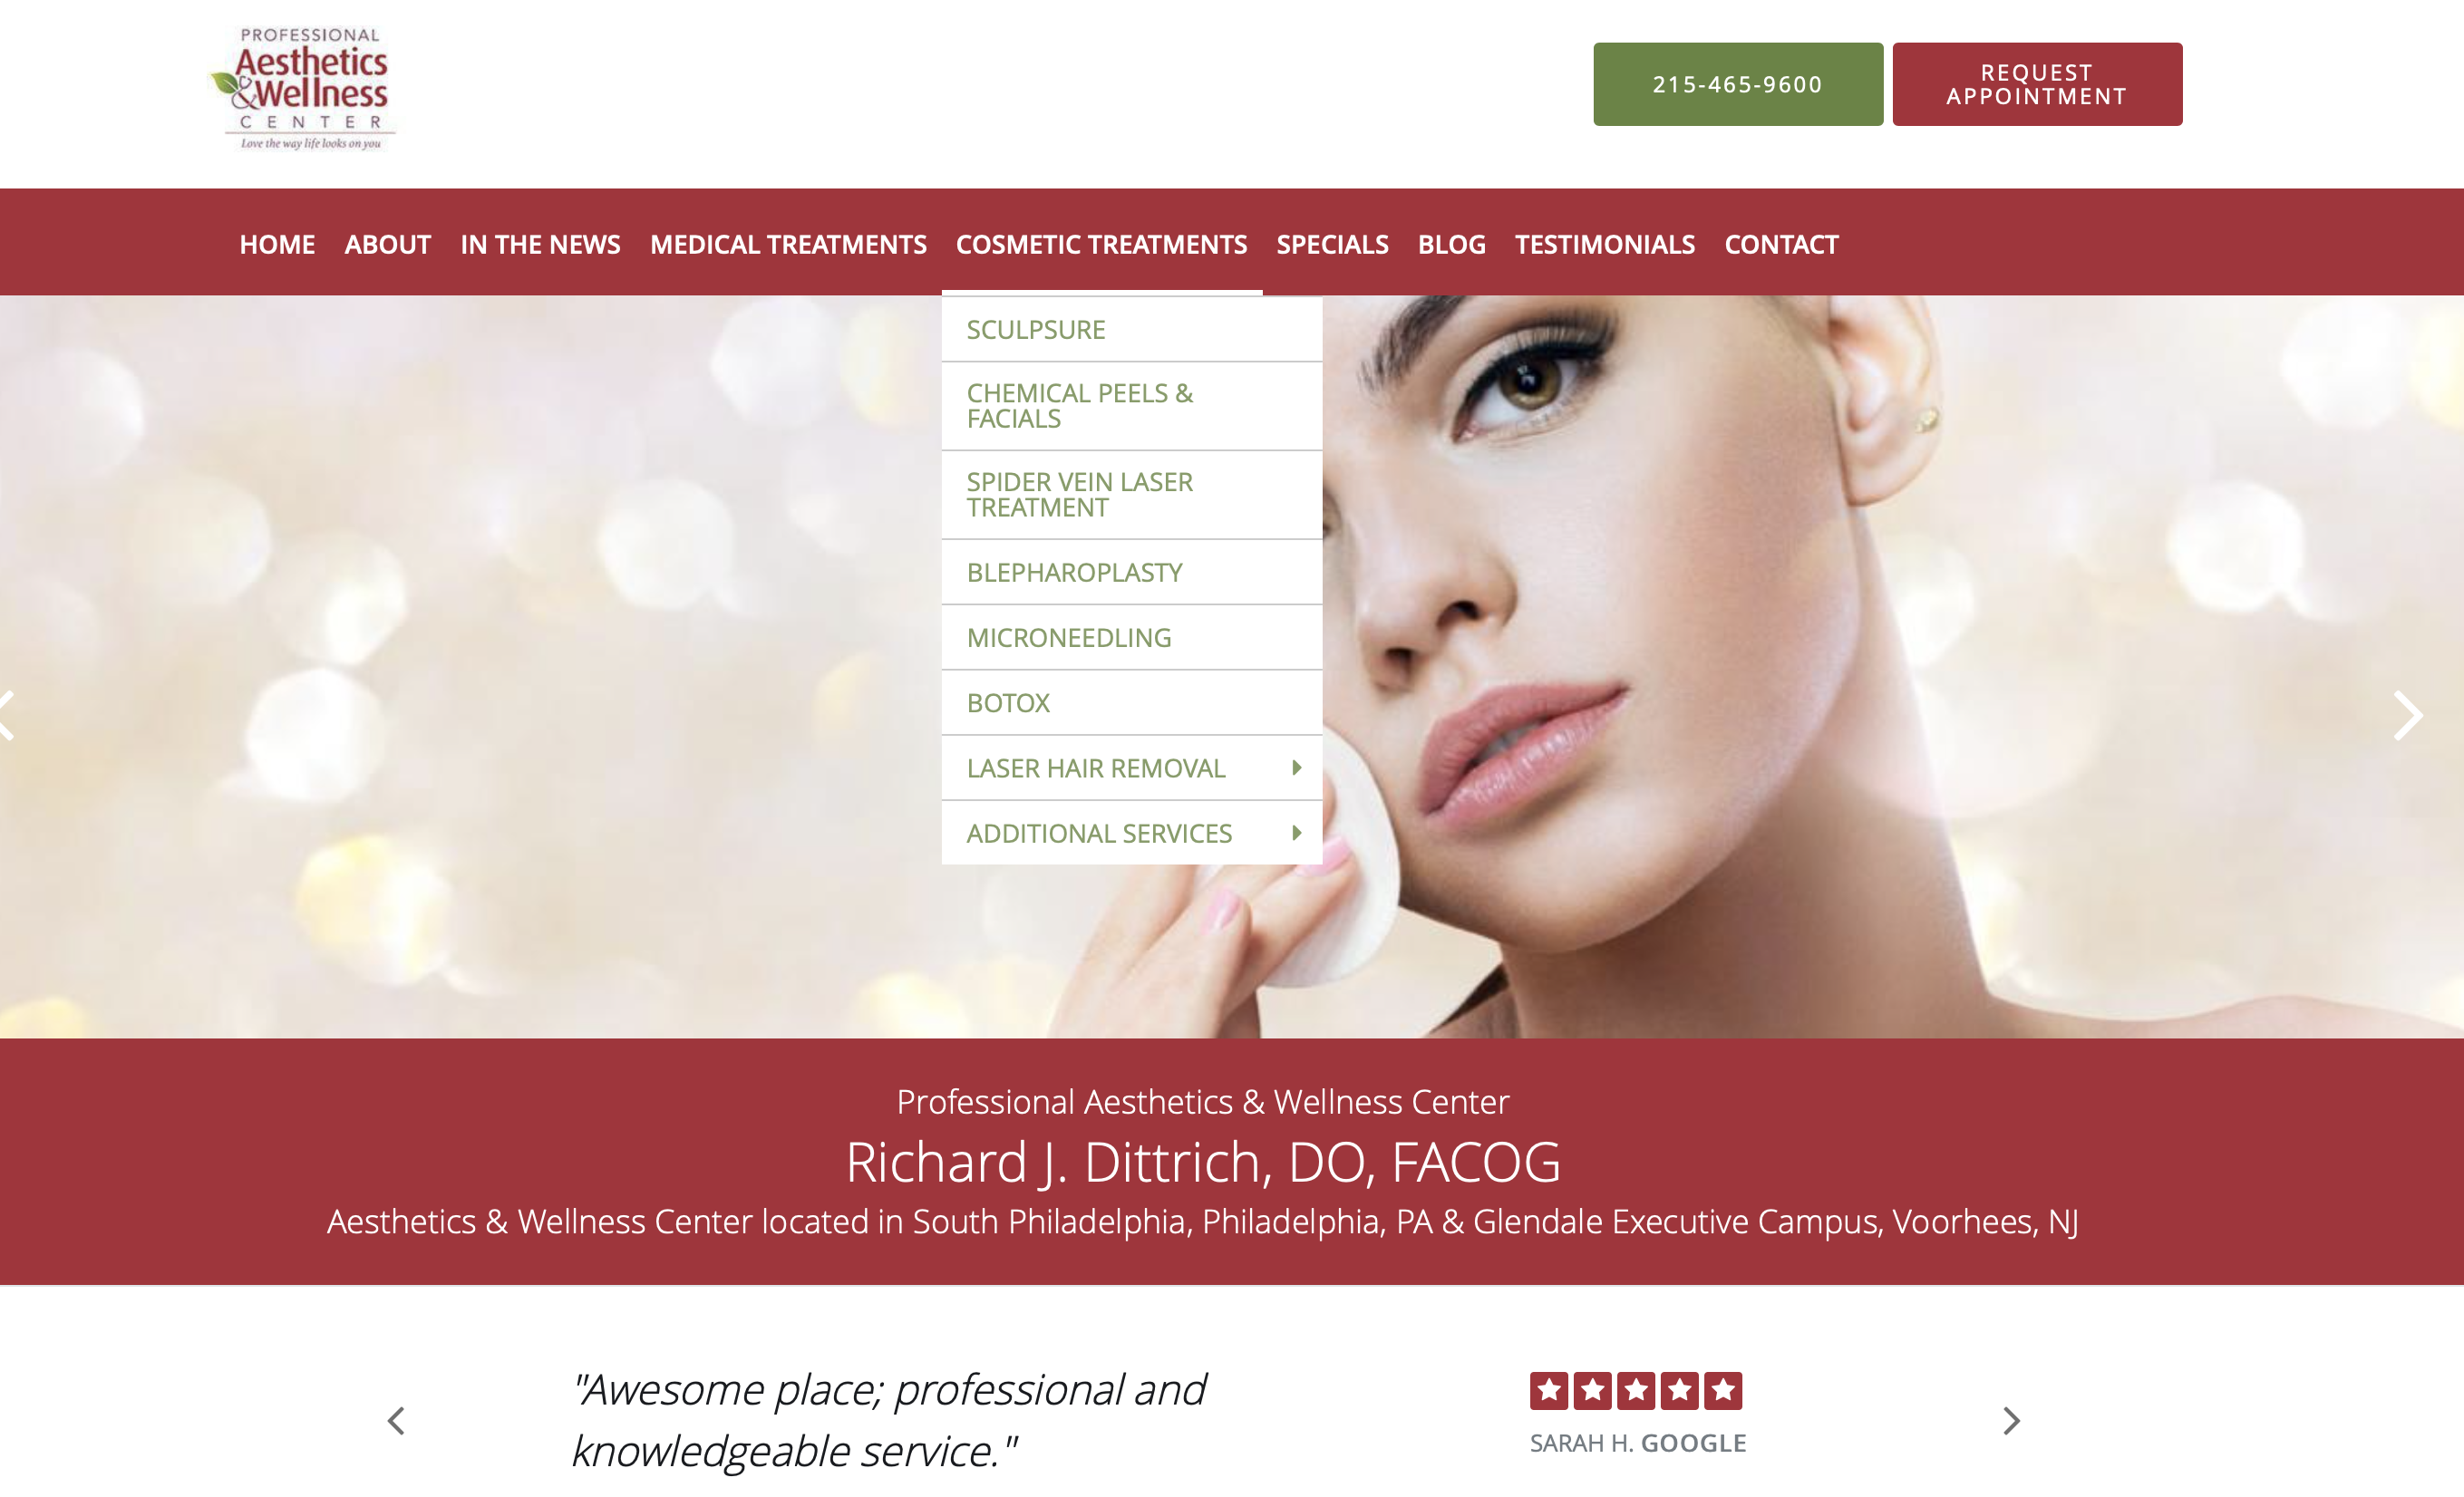Screen dimensions: 2464x1497
Task: Show next testimonial with right chevron
Action: click(x=2011, y=1420)
